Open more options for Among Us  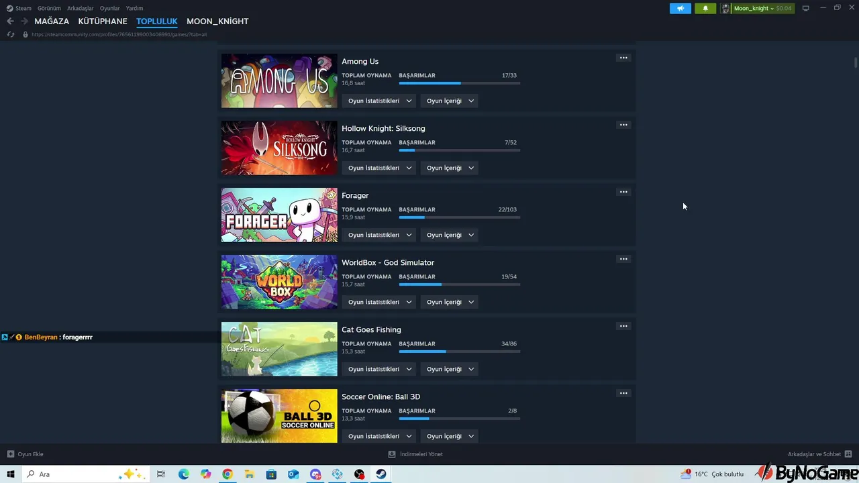[x=623, y=58]
